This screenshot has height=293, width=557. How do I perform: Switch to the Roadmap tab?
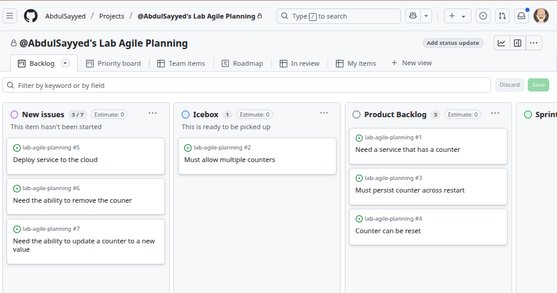tap(242, 63)
